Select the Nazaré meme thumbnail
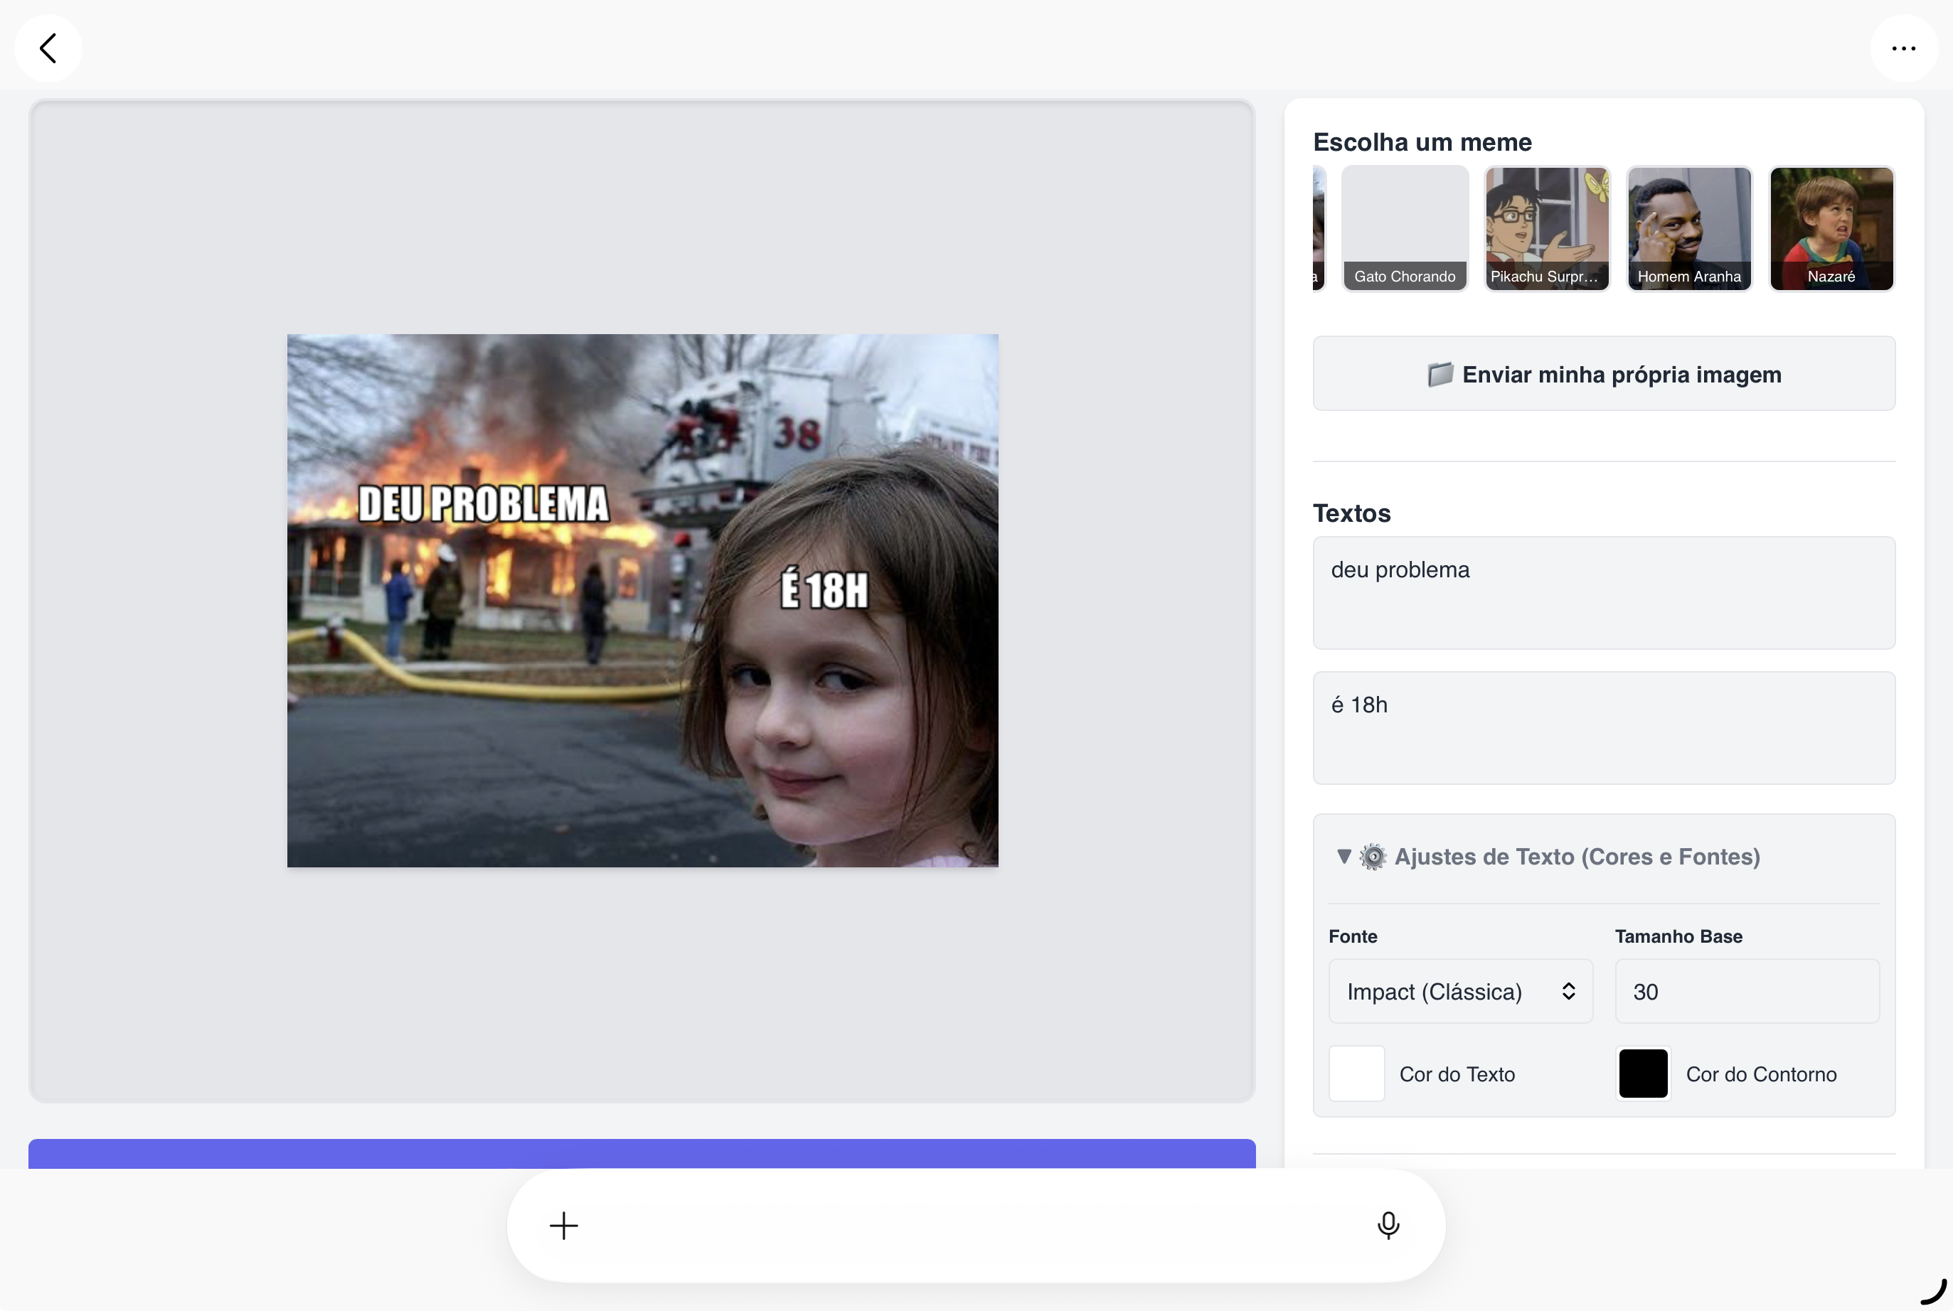Screen dimensions: 1953x1311 point(1831,228)
